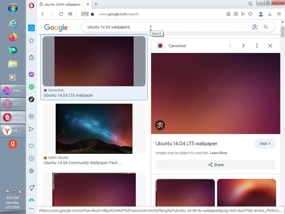This screenshot has height=214, width=285.
Task: Open sidebar three-dot setup menu
Action: click(x=31, y=208)
